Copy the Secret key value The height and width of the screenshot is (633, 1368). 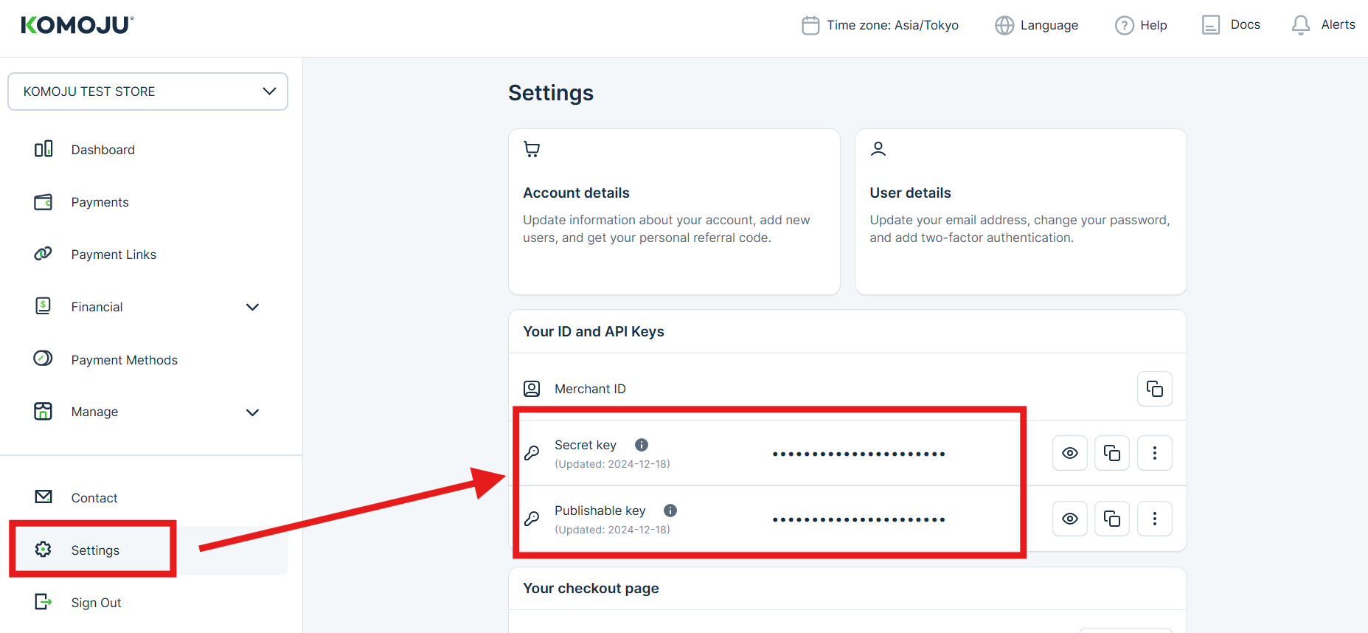point(1111,453)
